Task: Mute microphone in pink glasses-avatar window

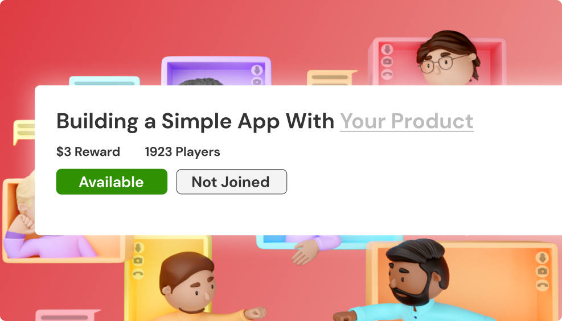Action: pyautogui.click(x=387, y=49)
